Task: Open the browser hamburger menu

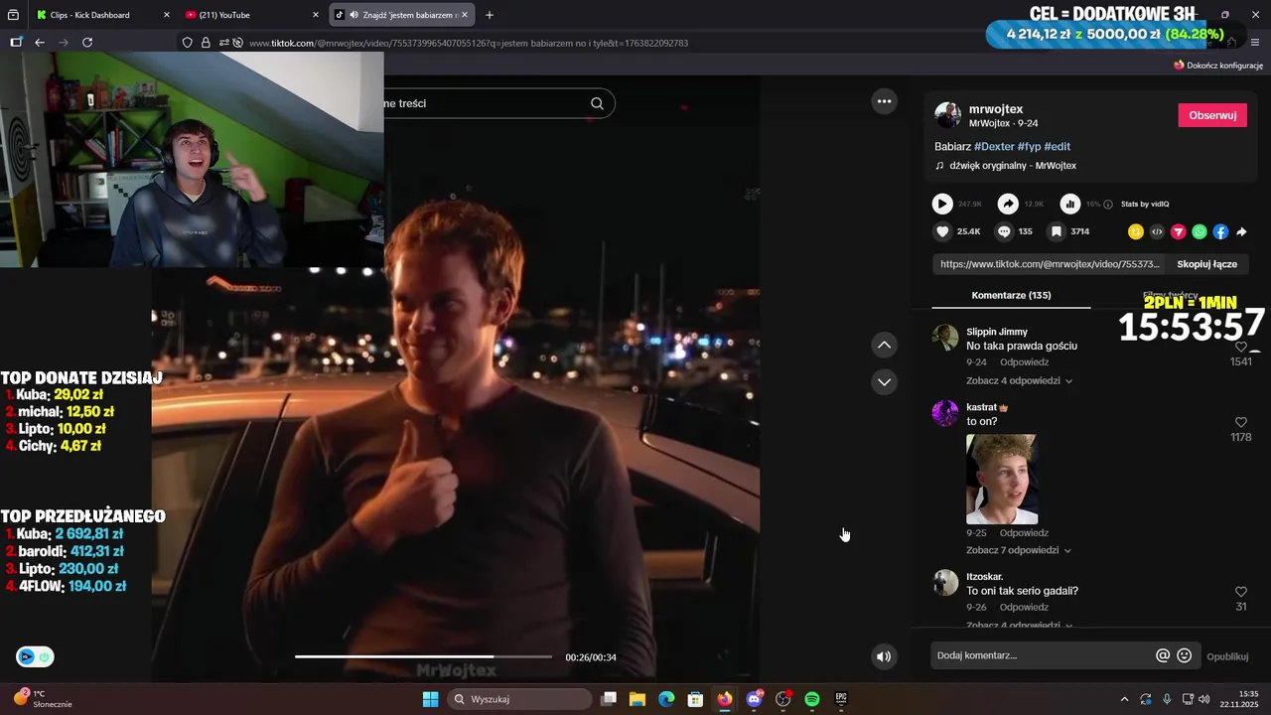Action: 1255,43
